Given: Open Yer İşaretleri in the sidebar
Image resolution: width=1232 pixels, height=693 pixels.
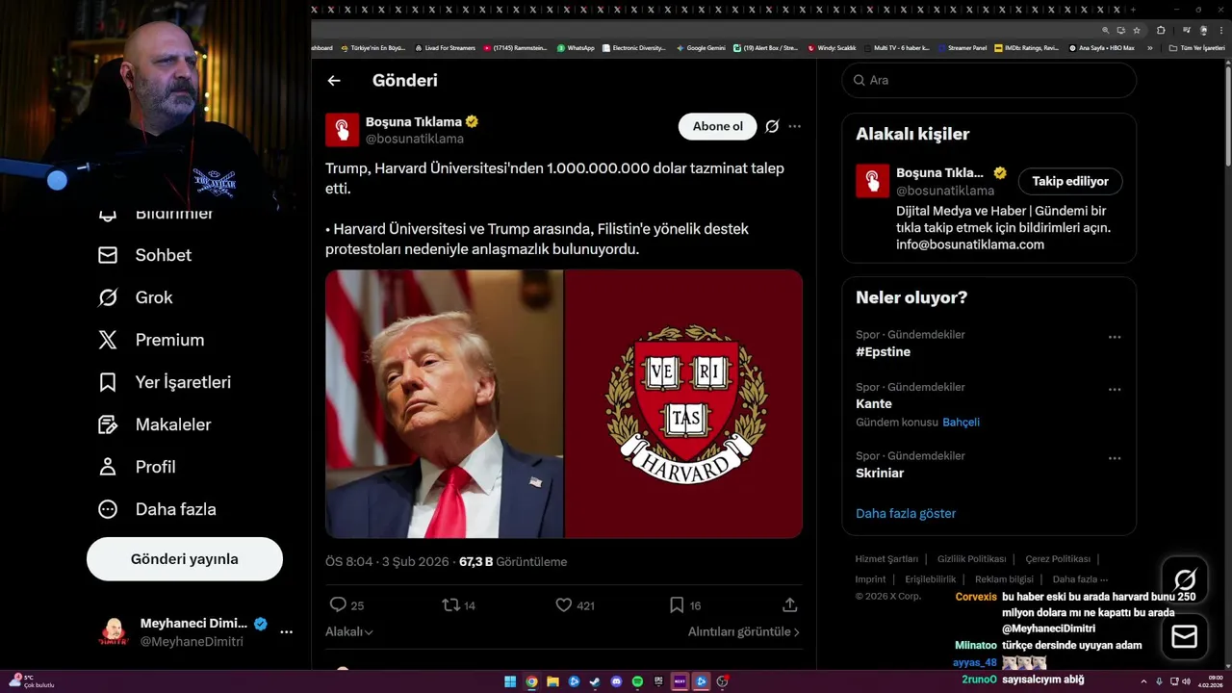Looking at the screenshot, I should click(165, 382).
